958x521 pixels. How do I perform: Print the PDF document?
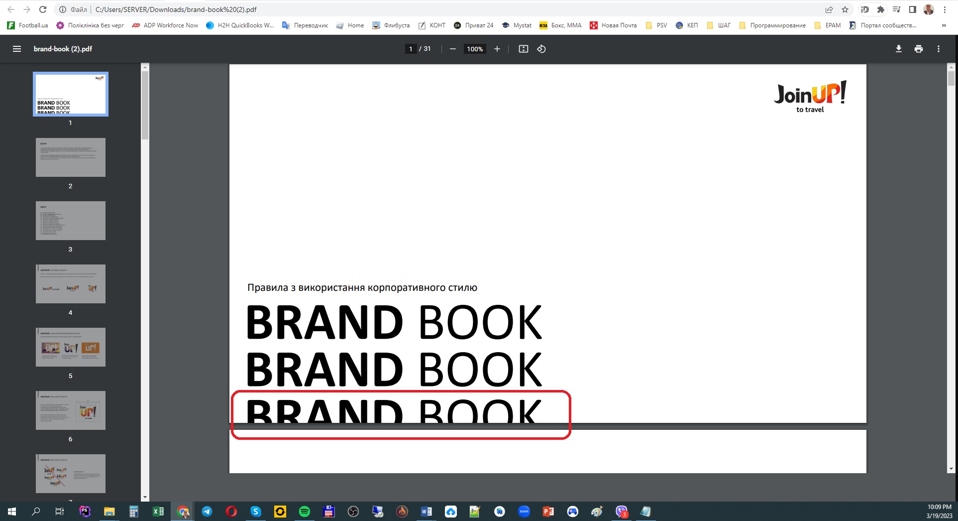point(918,49)
